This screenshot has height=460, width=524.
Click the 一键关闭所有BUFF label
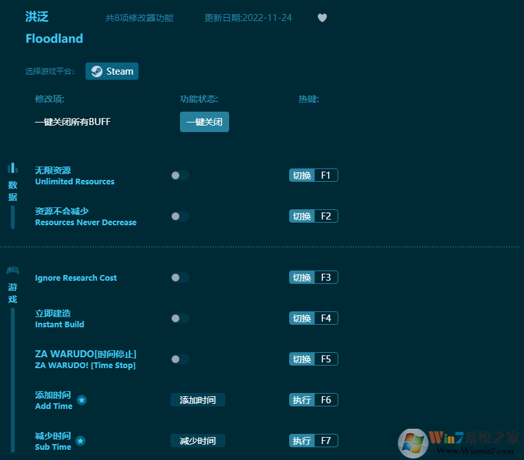coord(73,122)
